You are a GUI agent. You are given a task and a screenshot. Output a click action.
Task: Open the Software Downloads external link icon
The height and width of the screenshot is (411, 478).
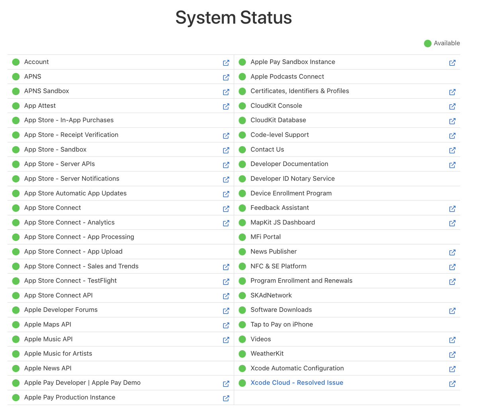[452, 311]
